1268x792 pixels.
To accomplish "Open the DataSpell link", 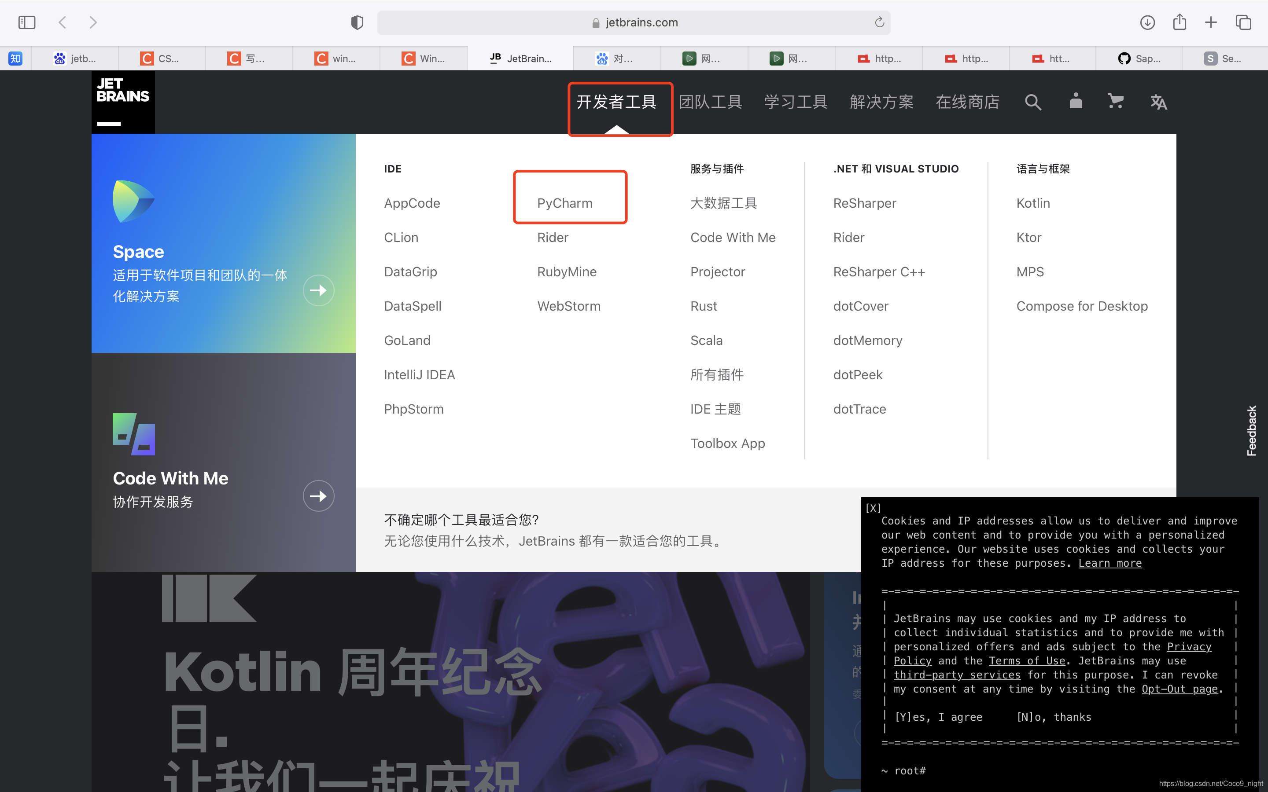I will (413, 306).
